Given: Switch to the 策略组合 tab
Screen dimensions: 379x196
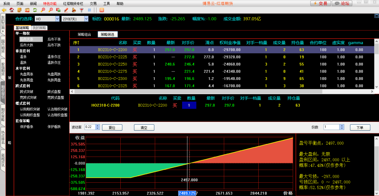Looking at the screenshot, I should [x=84, y=34].
